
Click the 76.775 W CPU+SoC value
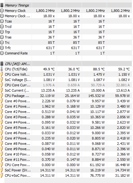(x=97, y=175)
